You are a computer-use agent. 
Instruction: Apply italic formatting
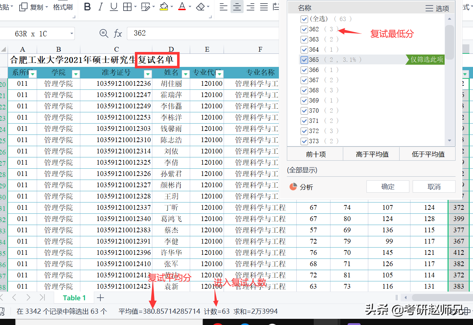[100, 7]
